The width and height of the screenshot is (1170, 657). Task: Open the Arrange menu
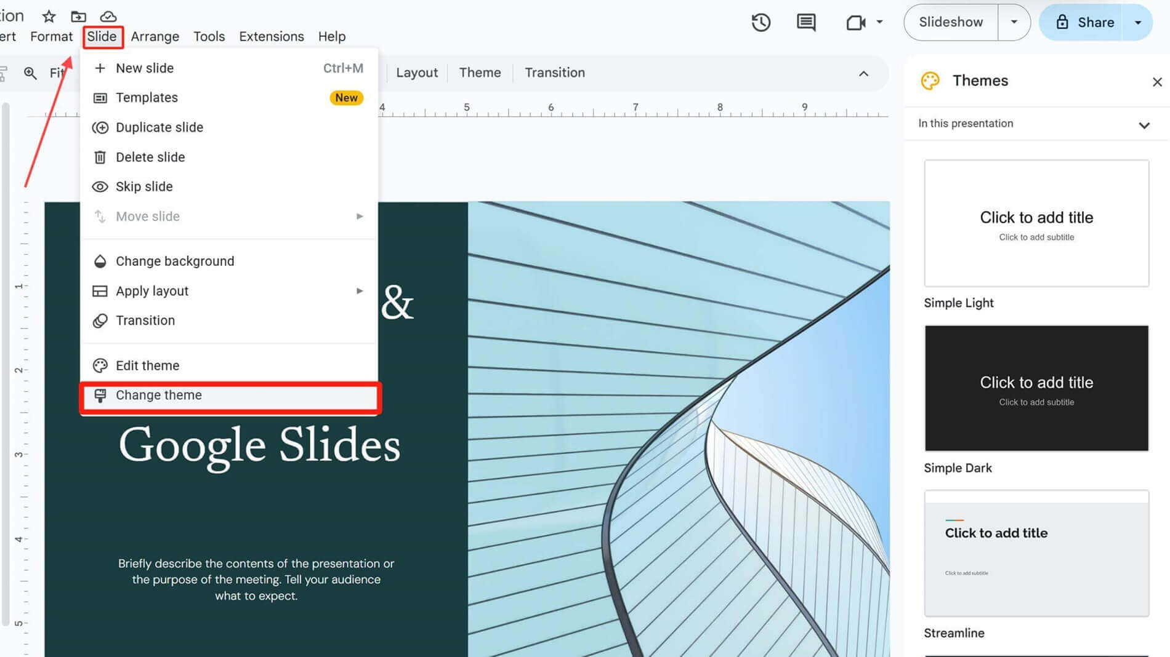click(155, 36)
